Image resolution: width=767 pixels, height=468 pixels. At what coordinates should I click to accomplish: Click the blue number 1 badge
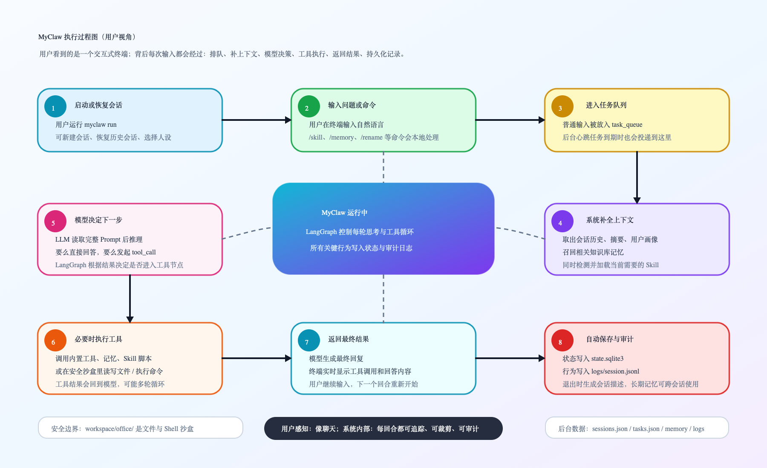tap(55, 106)
